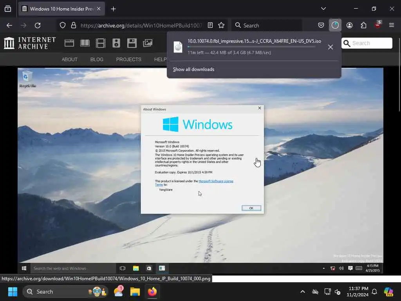Click Show all downloads
401x301 pixels.
[193, 69]
